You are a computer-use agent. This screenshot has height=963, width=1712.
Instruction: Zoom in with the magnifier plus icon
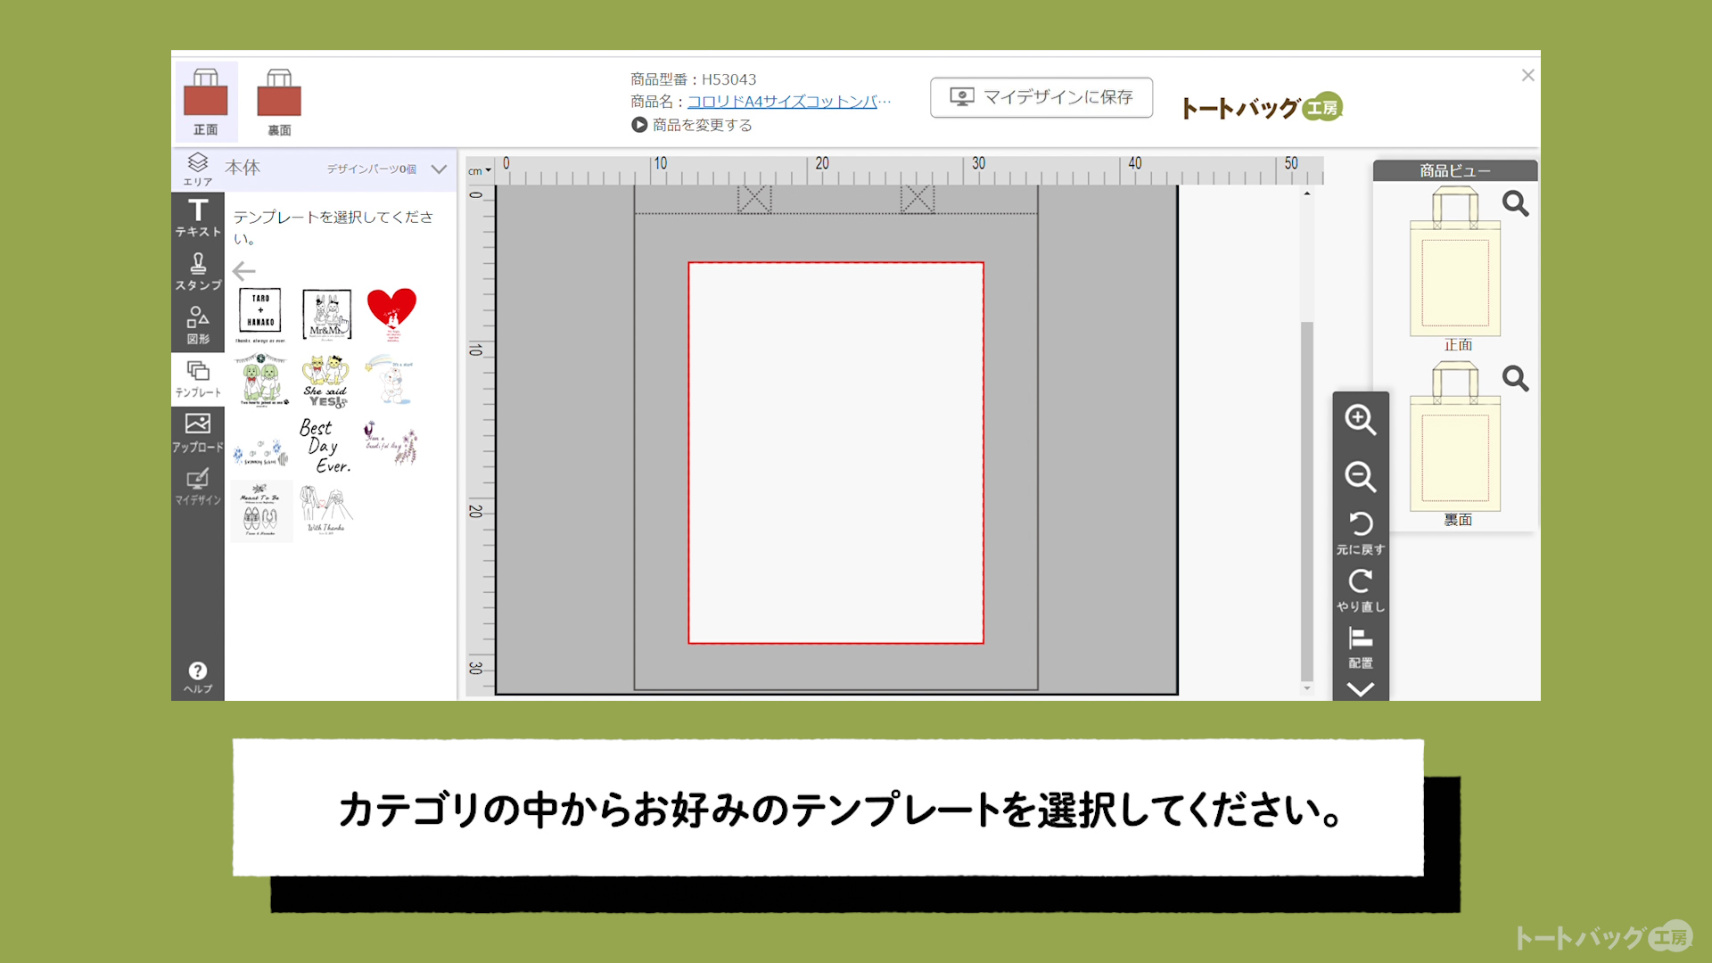coord(1361,419)
